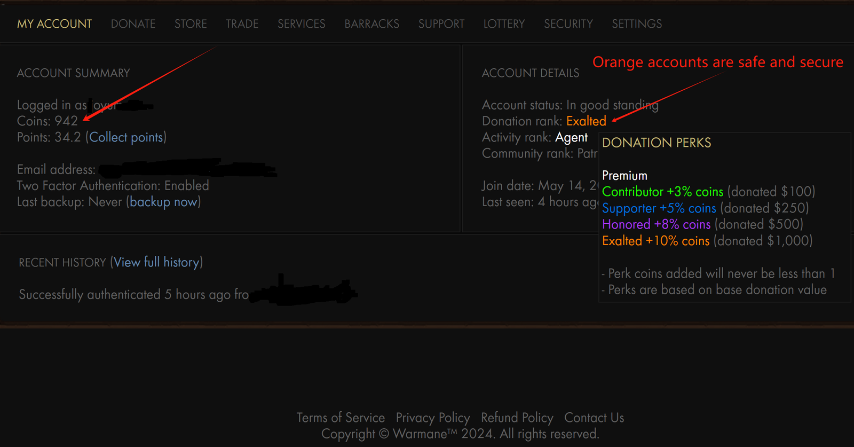The height and width of the screenshot is (447, 854).
Task: Click the Last backup: Never text
Action: click(x=69, y=202)
